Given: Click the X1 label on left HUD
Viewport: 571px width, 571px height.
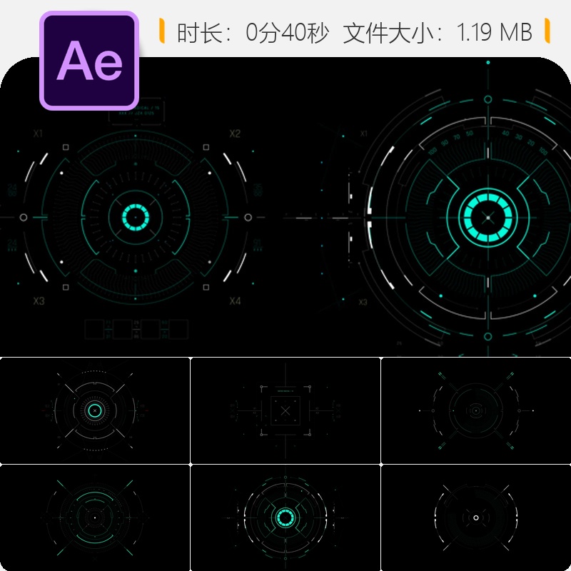Looking at the screenshot, I should pyautogui.click(x=38, y=133).
